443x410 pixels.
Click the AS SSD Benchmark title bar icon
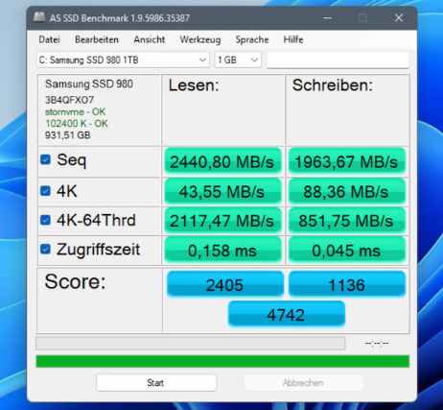pos(39,17)
